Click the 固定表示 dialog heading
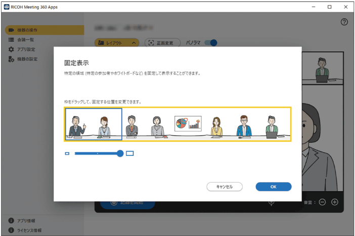355x236 pixels. 76,63
